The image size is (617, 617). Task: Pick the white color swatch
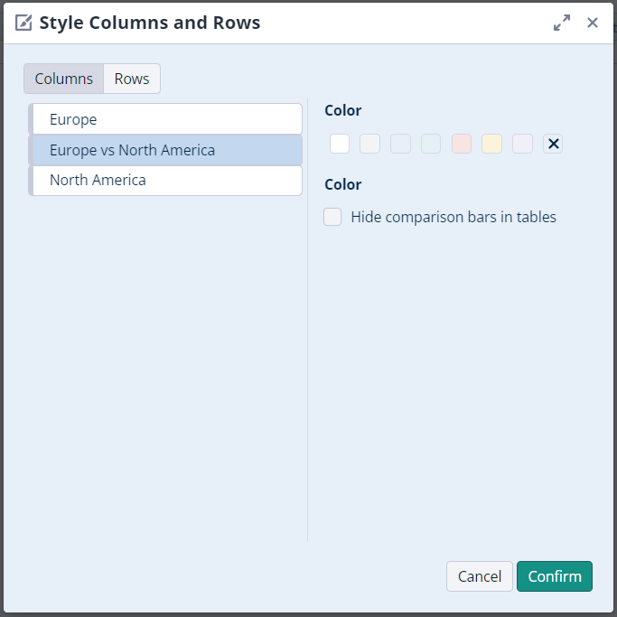tap(340, 144)
